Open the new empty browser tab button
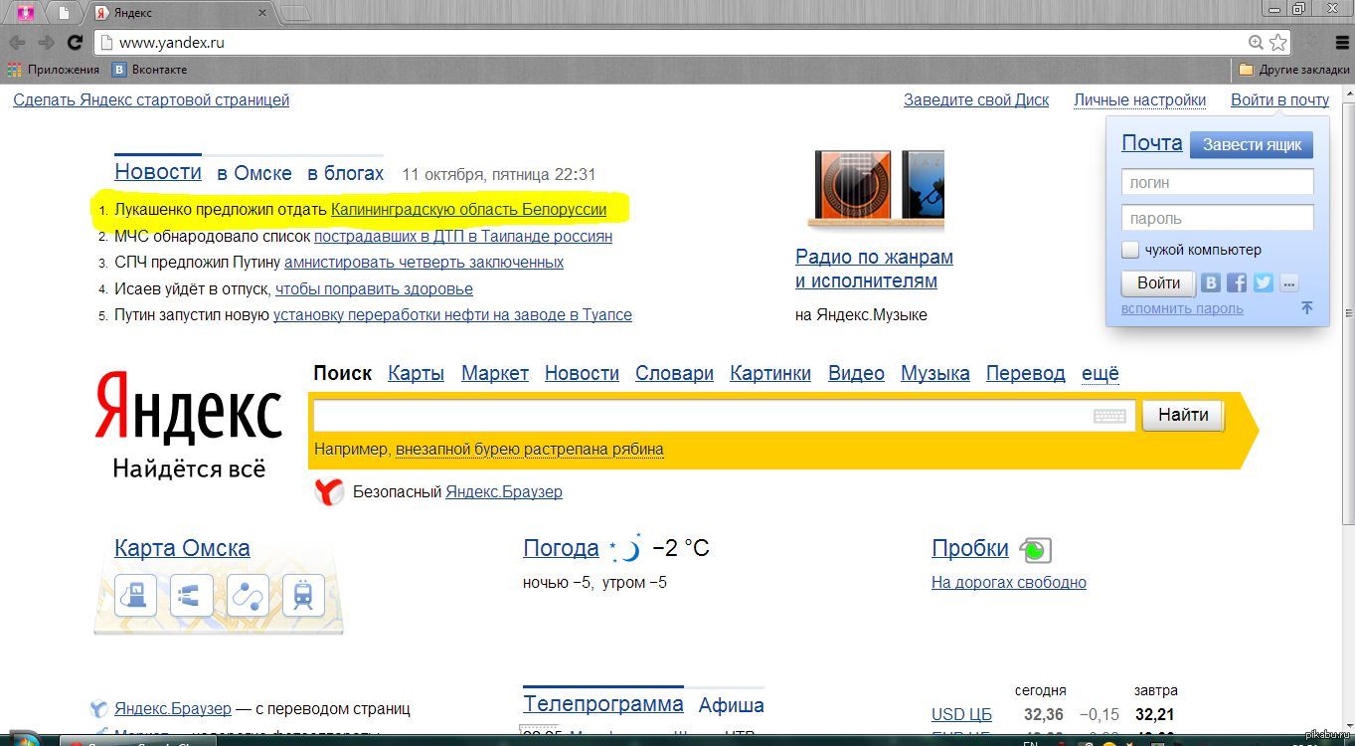The width and height of the screenshot is (1355, 746). tap(294, 13)
